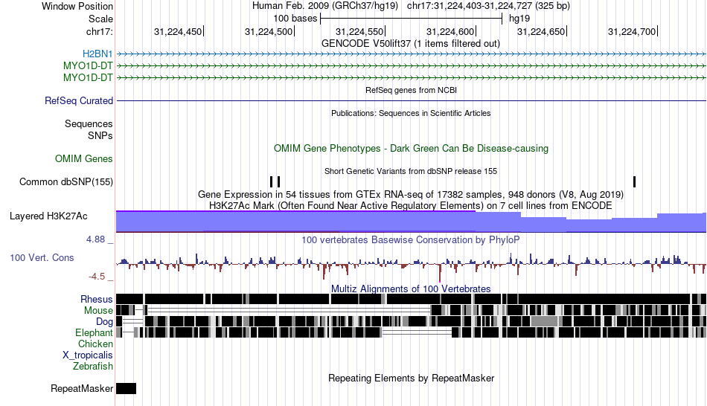This screenshot has height=406, width=707.
Task: Click the 31,224,650 ruler coordinate
Action: tap(541, 31)
